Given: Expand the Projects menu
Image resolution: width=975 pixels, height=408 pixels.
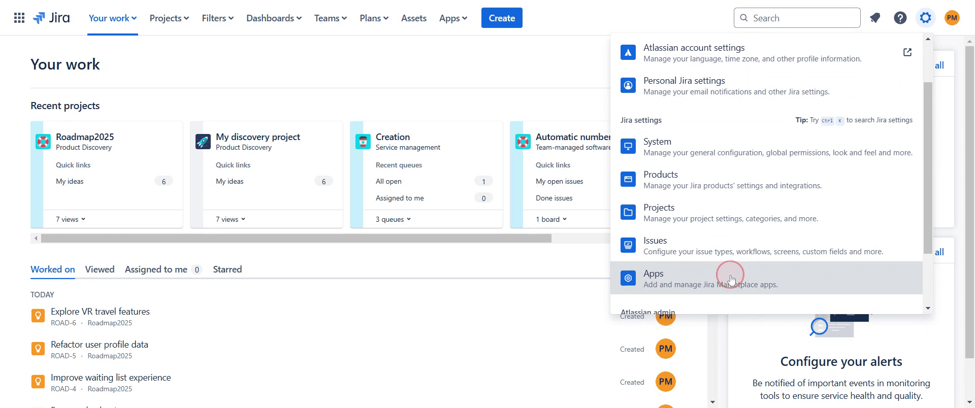Looking at the screenshot, I should 169,18.
